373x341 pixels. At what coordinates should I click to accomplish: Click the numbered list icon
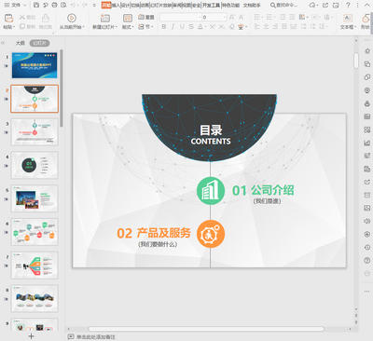point(269,17)
